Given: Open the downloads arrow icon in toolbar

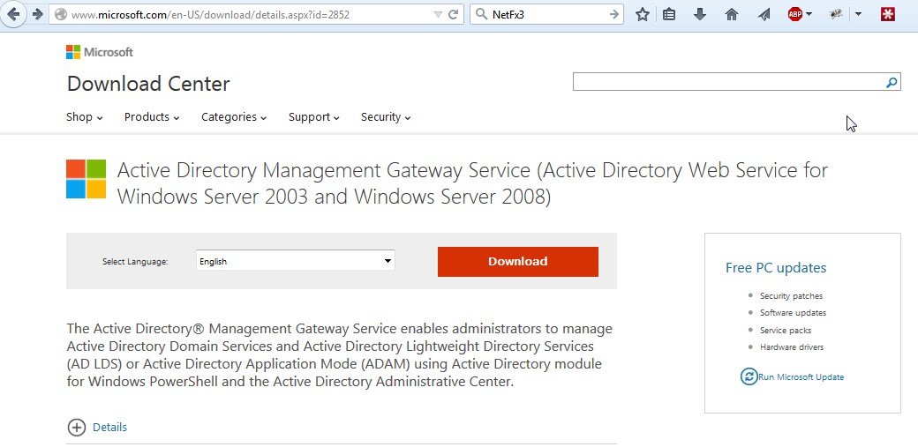Looking at the screenshot, I should [700, 14].
